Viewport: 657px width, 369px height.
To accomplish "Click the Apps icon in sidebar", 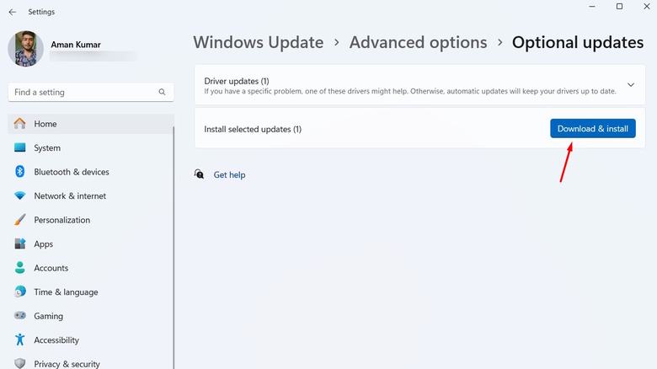I will 20,243.
